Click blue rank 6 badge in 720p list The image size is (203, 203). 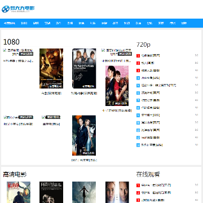click(138, 93)
